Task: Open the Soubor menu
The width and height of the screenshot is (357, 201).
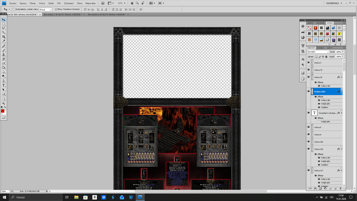Action: click(13, 3)
